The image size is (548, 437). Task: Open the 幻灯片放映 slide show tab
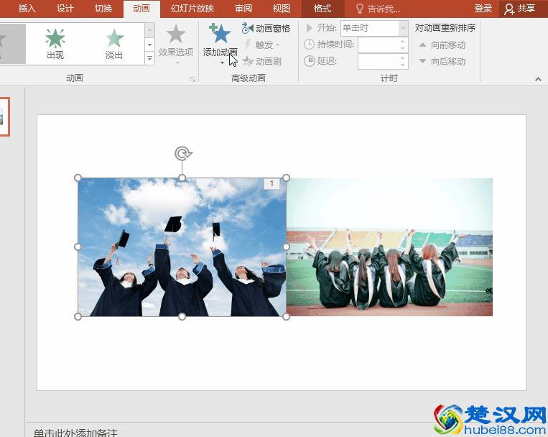pyautogui.click(x=192, y=9)
